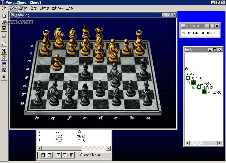Click 2...c5 entry in Variations window
The image size is (226, 163).
coord(190,73)
